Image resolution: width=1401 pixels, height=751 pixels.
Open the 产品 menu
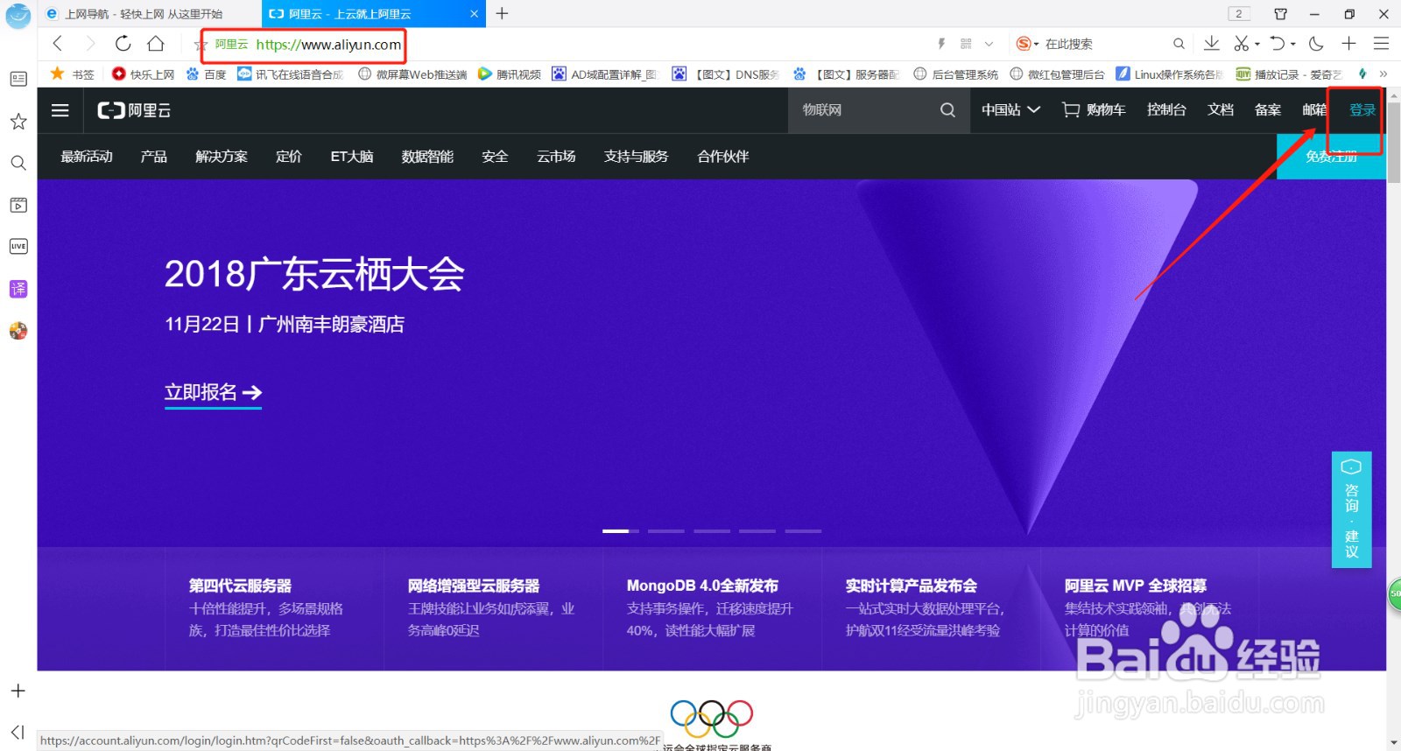154,157
